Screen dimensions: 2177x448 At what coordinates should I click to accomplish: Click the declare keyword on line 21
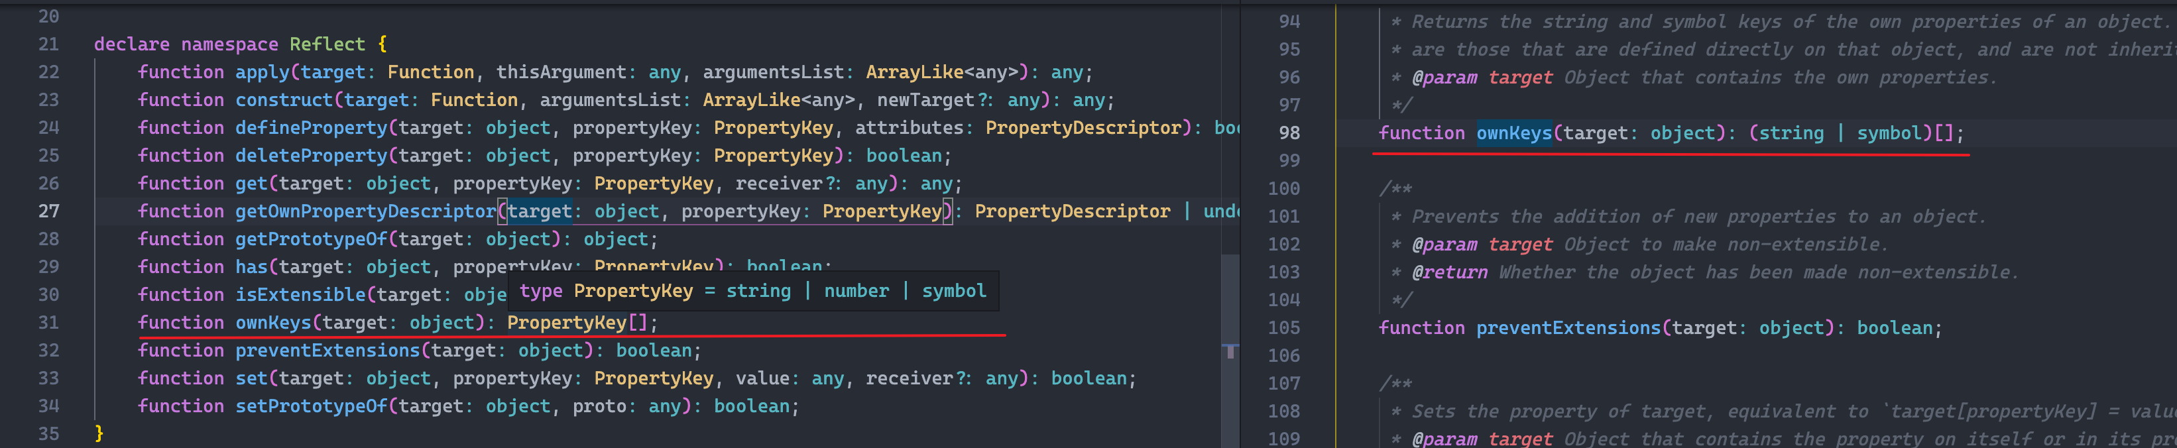132,44
